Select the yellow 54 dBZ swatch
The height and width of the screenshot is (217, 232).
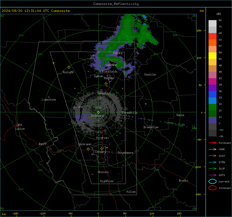point(212,55)
